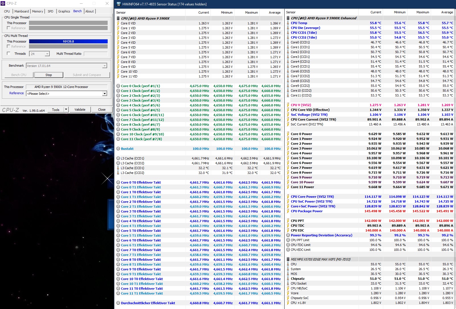Stop the running benchmark
This screenshot has width=456, height=309.
pos(49,75)
